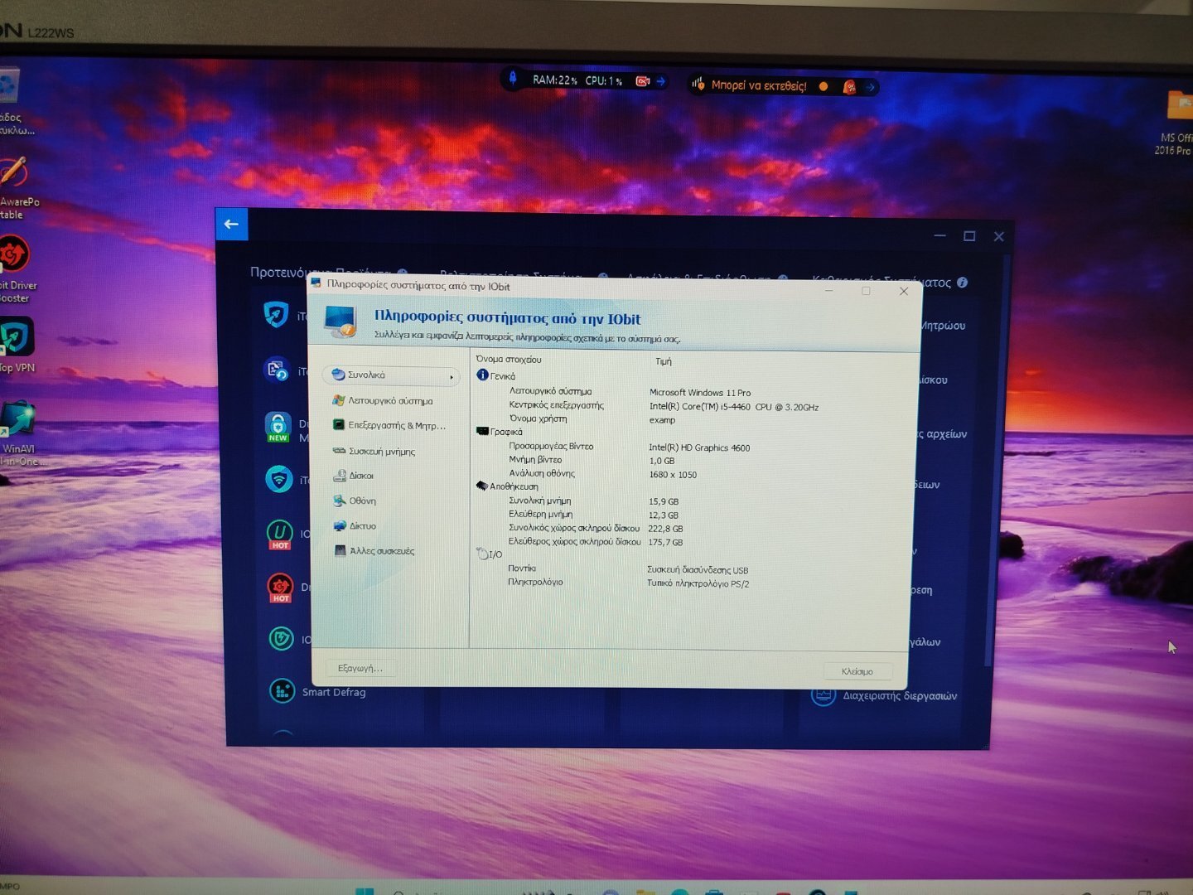
Task: Click the Wi-Fi shield product icon
Action: click(278, 479)
